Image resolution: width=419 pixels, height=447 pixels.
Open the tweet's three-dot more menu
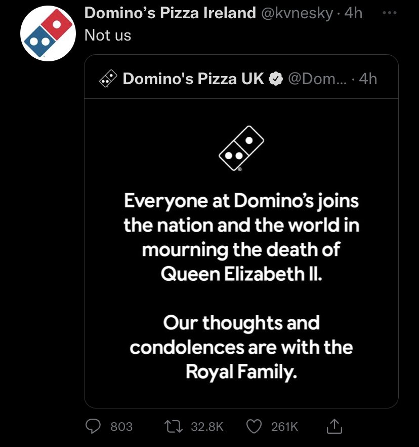pos(388,13)
